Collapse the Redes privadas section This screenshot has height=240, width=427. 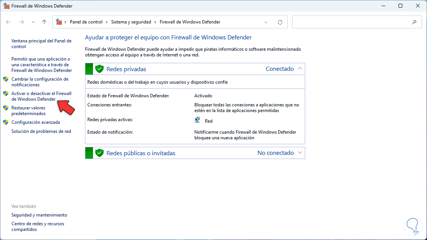(300, 69)
